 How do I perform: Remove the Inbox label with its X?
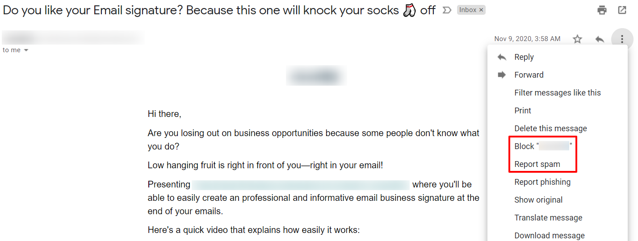[481, 10]
